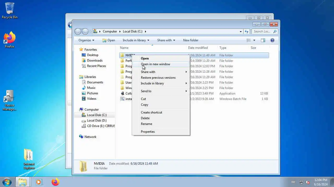Viewport: 334px width, 187px height.
Task: Go back with the Explorer Back arrow
Action: pyautogui.click(x=78, y=31)
